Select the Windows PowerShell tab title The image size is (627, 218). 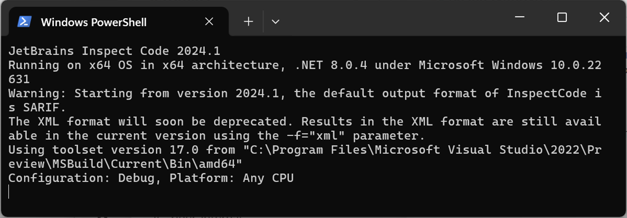pyautogui.click(x=94, y=22)
